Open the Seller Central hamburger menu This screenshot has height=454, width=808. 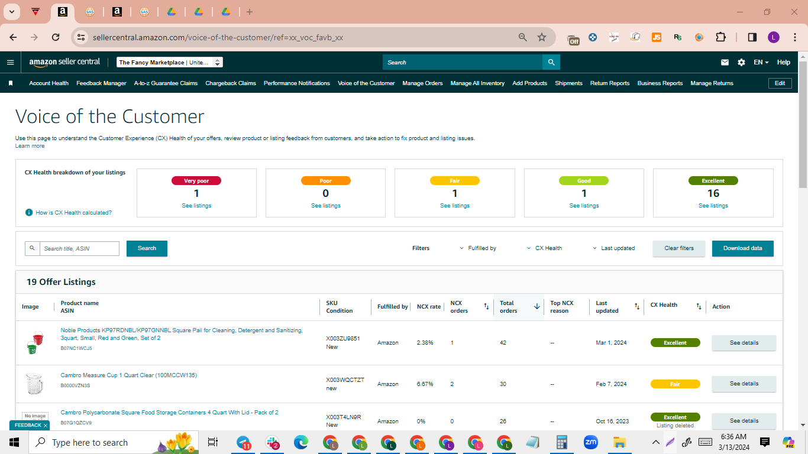pyautogui.click(x=10, y=62)
